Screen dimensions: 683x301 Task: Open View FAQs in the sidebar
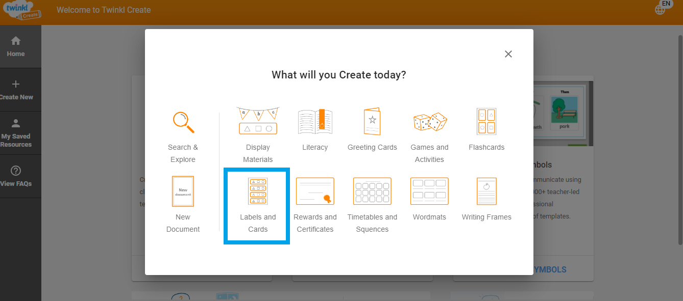point(16,176)
